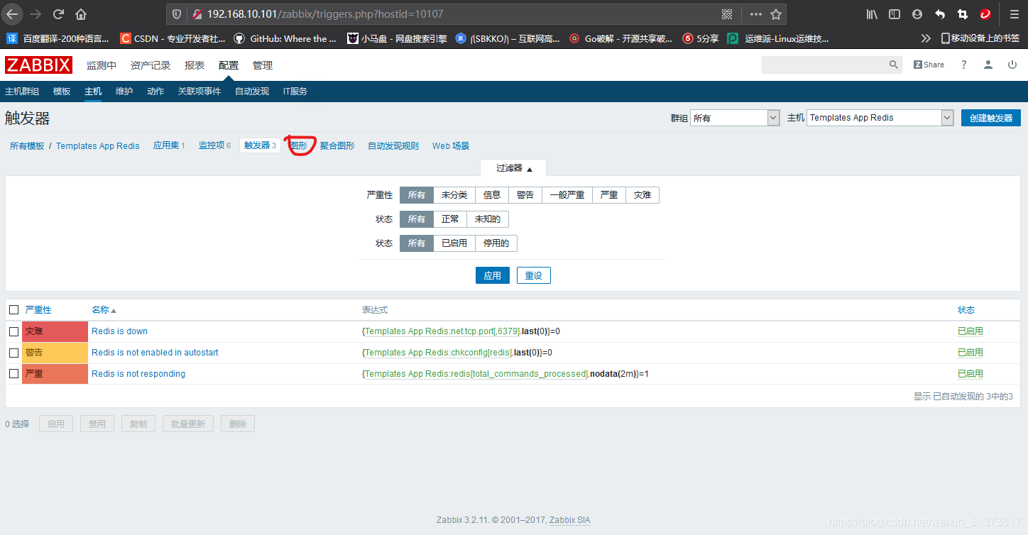Open CSDN bookmark
This screenshot has height=535, width=1028.
pyautogui.click(x=173, y=38)
